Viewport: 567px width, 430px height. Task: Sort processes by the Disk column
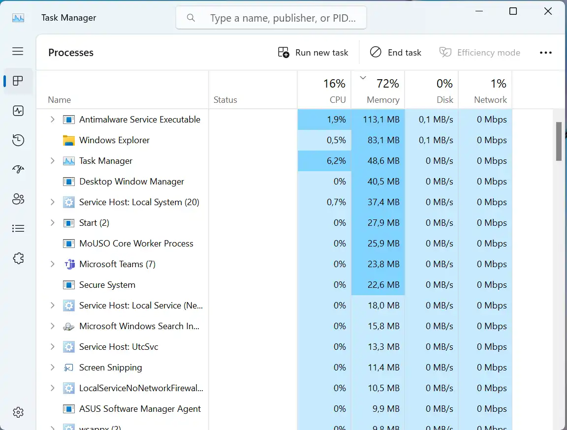[431, 90]
